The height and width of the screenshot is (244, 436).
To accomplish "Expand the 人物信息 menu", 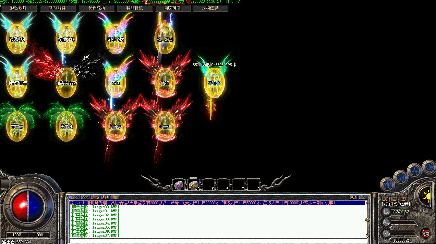I will coord(210,8).
